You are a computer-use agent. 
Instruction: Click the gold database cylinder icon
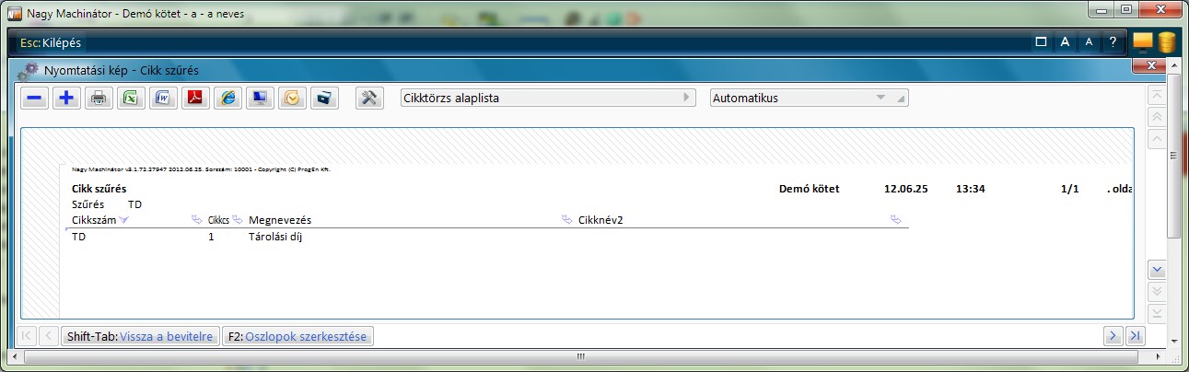tap(1167, 42)
